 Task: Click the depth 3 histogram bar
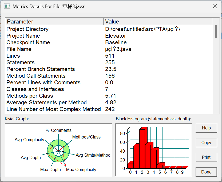point(148,156)
